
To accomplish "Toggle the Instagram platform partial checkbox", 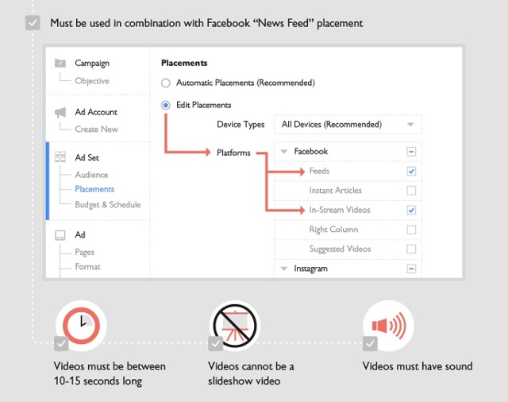I will (411, 269).
